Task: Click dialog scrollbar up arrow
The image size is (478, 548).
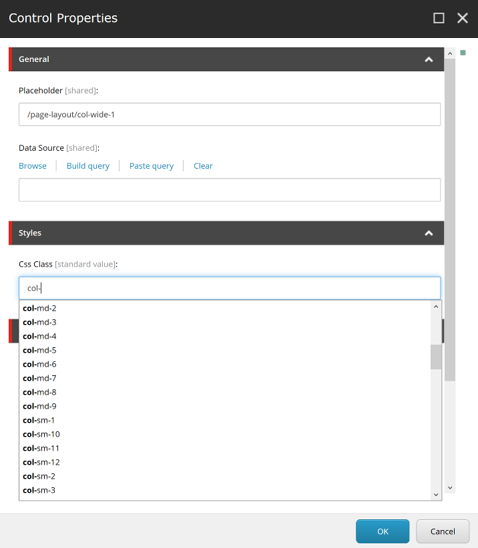Action: pyautogui.click(x=450, y=53)
